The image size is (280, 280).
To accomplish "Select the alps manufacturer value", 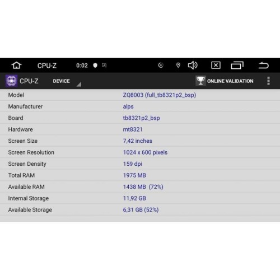I will (128, 106).
